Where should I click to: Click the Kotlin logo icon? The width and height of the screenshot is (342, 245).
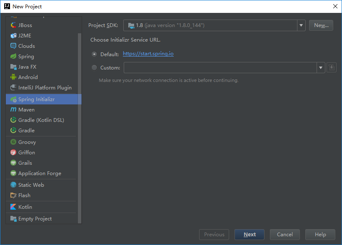click(13, 207)
